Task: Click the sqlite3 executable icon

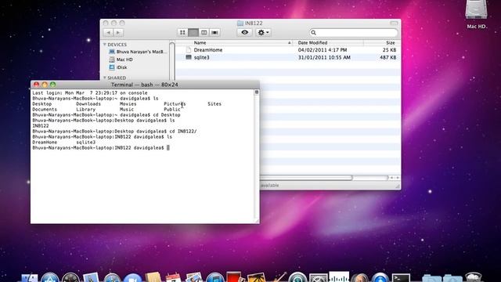Action: tap(189, 57)
